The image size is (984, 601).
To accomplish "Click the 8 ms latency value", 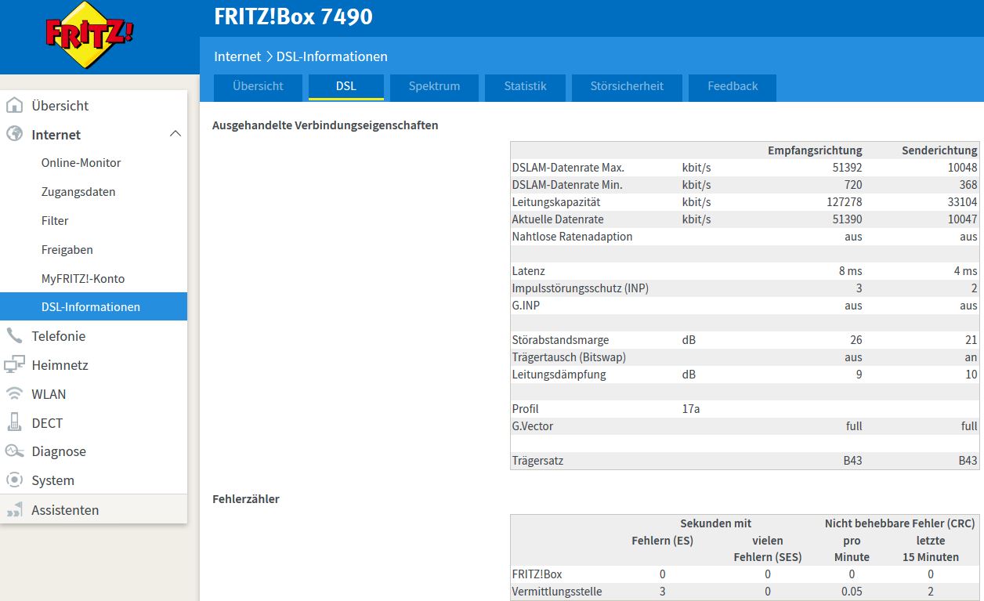I will point(851,271).
